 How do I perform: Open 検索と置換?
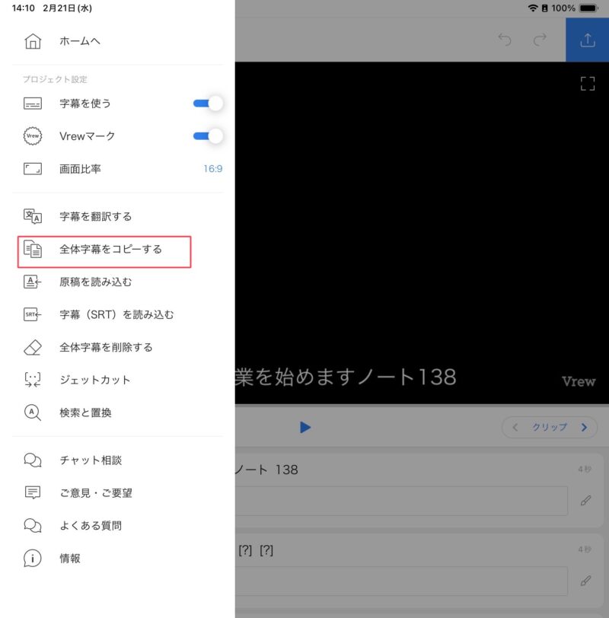point(85,413)
